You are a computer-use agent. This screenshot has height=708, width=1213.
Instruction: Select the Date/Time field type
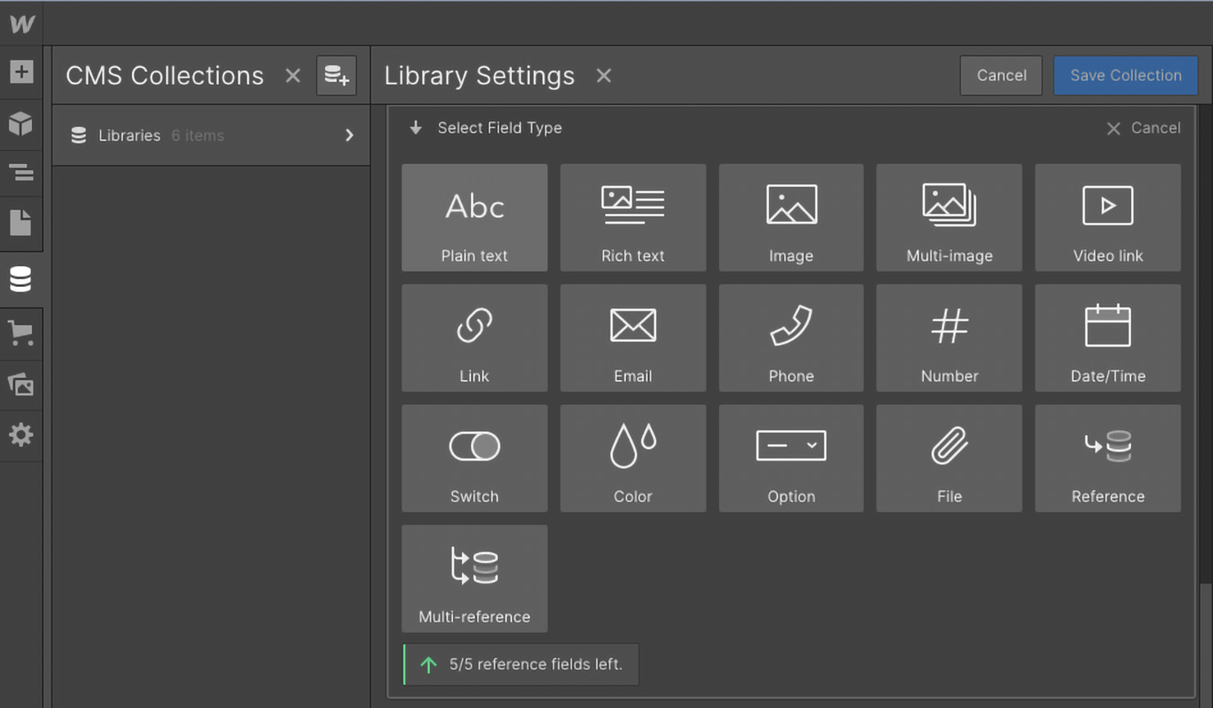[1107, 338]
